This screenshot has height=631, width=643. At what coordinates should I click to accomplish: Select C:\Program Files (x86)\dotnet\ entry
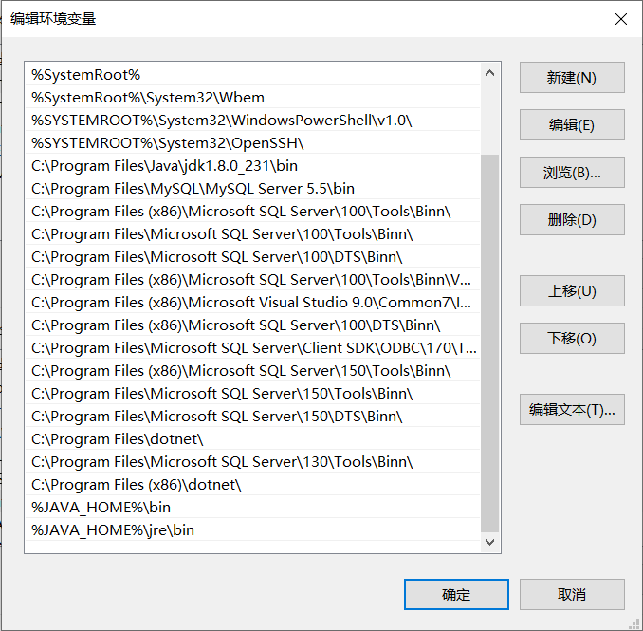(252, 485)
